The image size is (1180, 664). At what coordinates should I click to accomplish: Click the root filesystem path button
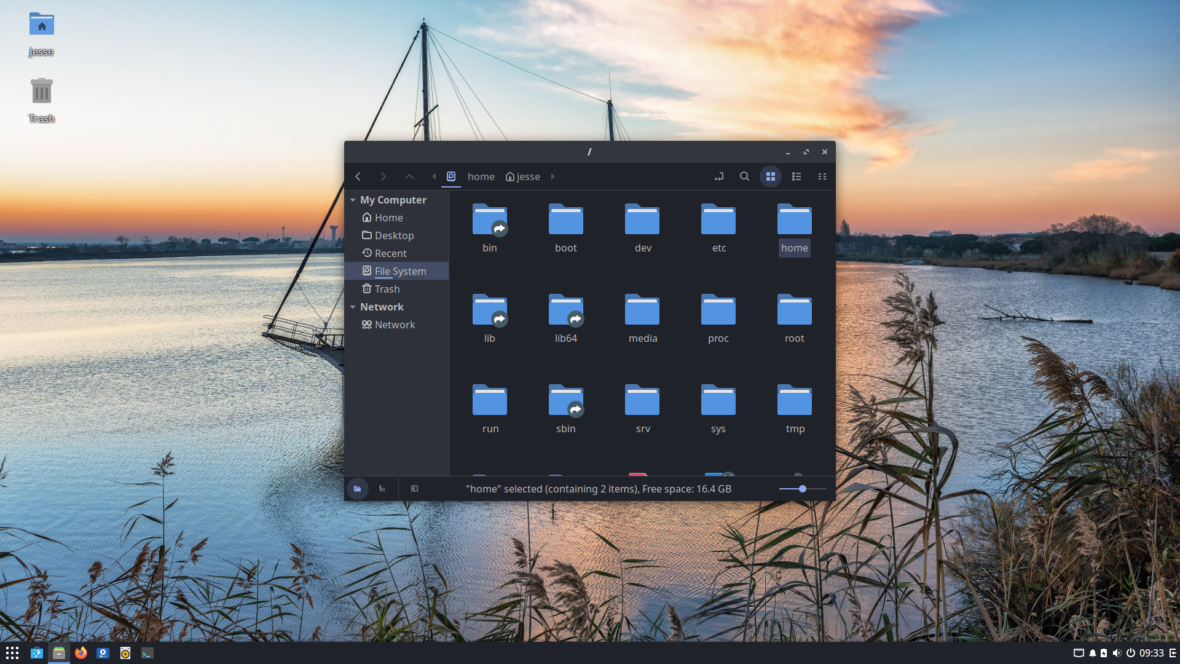pos(451,176)
